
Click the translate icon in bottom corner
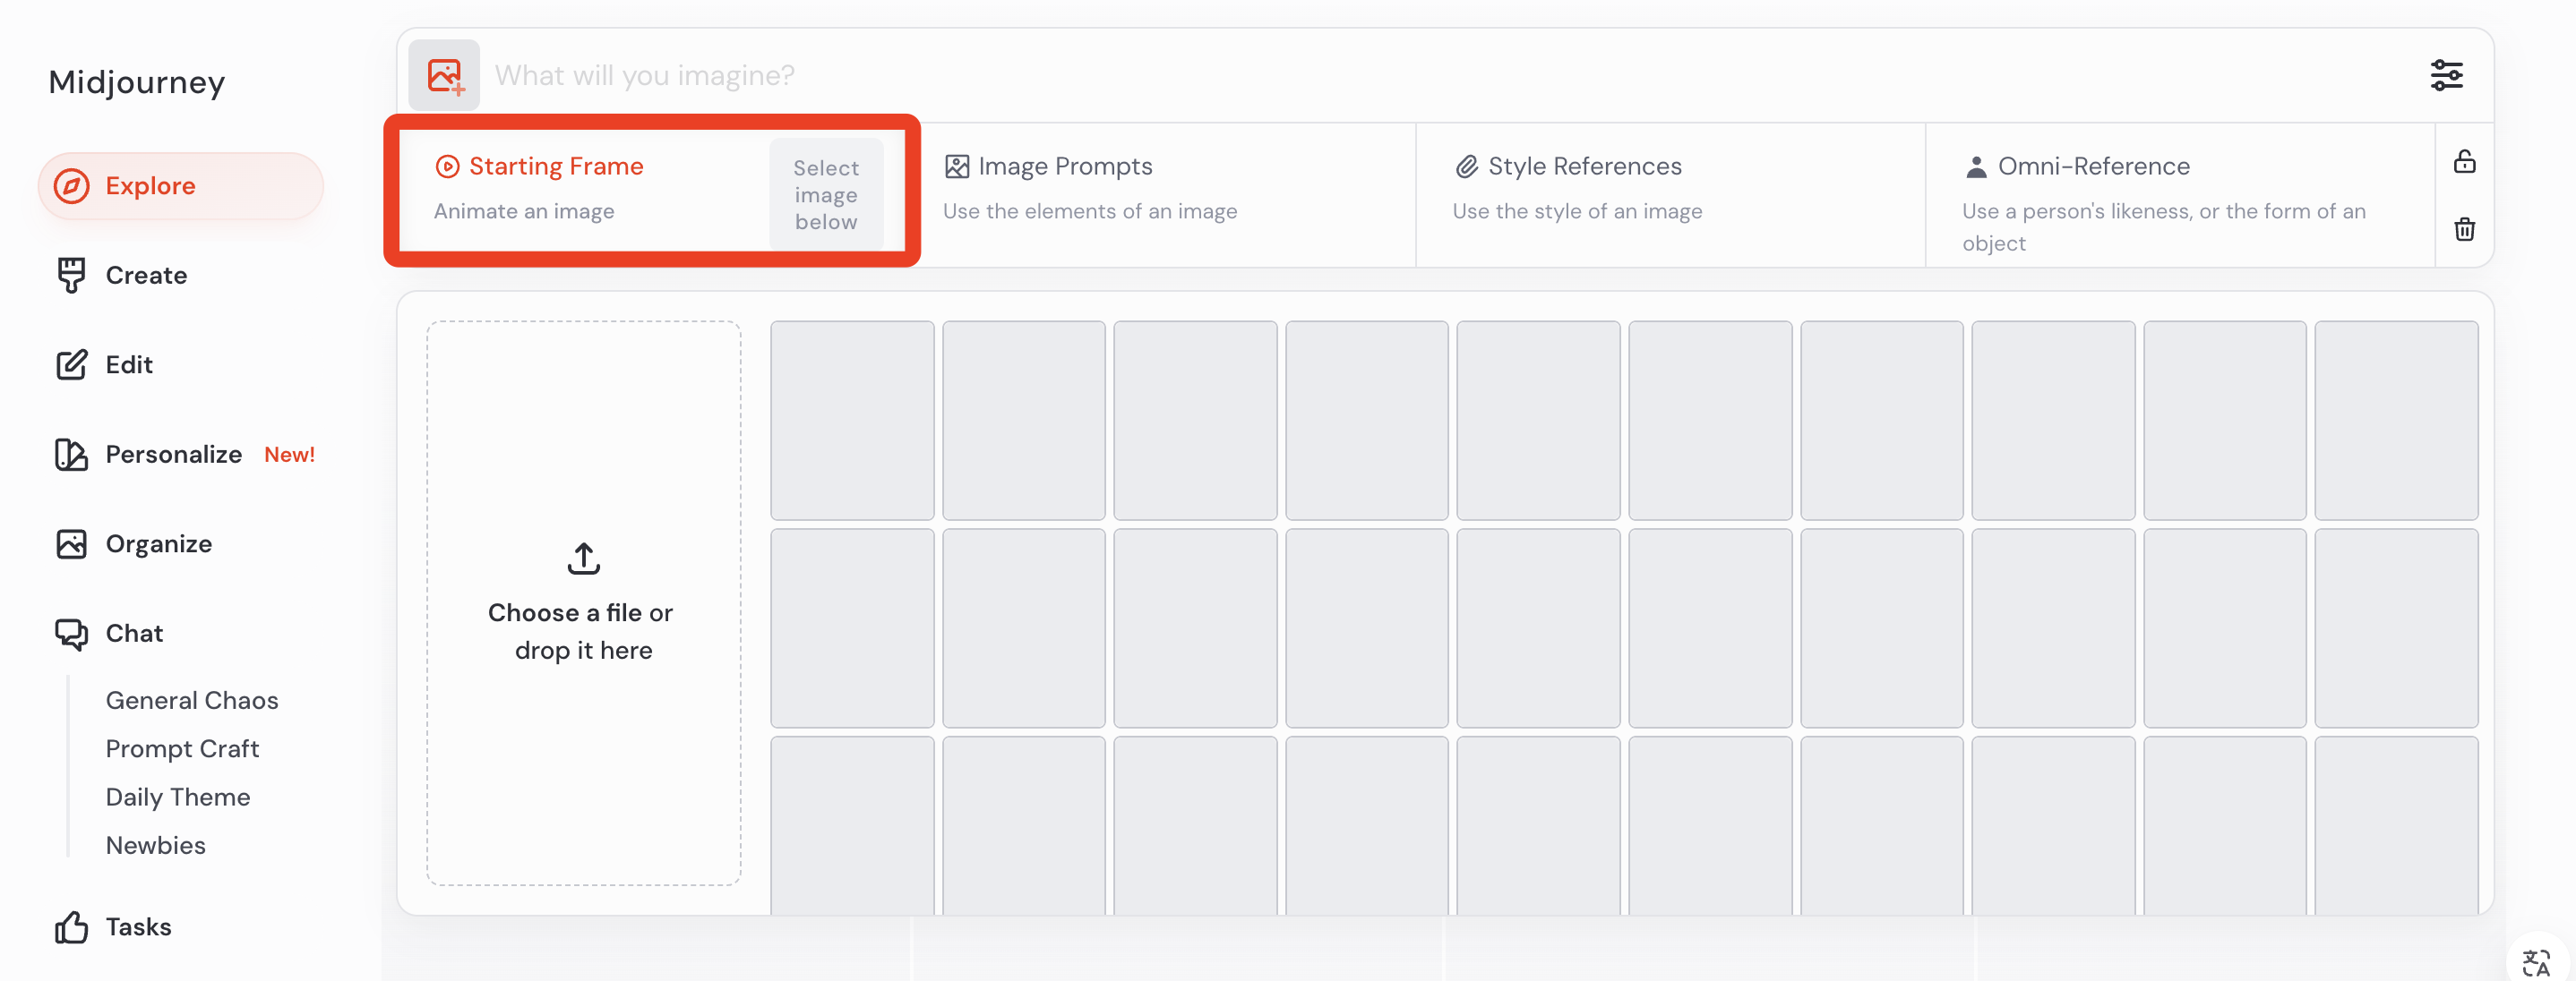[2535, 962]
